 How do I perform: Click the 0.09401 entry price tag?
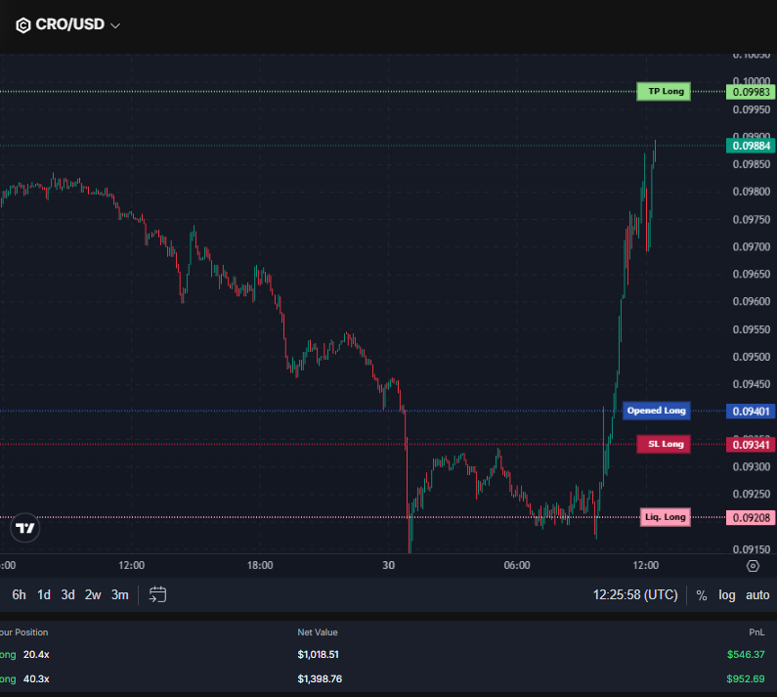(x=751, y=411)
